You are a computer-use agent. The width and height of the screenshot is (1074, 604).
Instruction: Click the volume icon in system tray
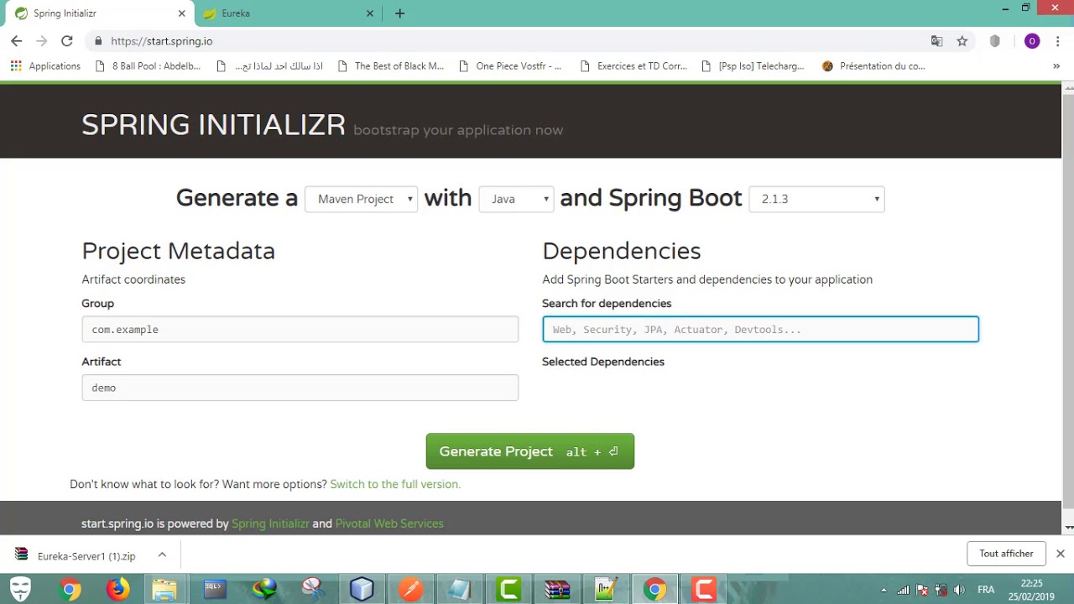click(x=959, y=590)
